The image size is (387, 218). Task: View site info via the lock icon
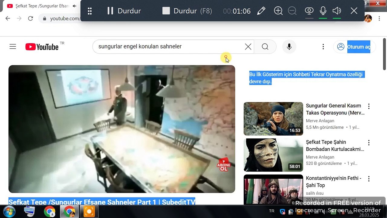[45, 19]
